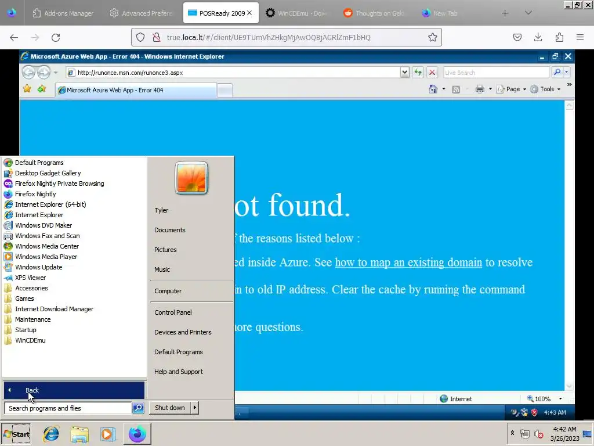594x446 pixels.
Task: Open XPS Viewer
Action: [x=30, y=278]
